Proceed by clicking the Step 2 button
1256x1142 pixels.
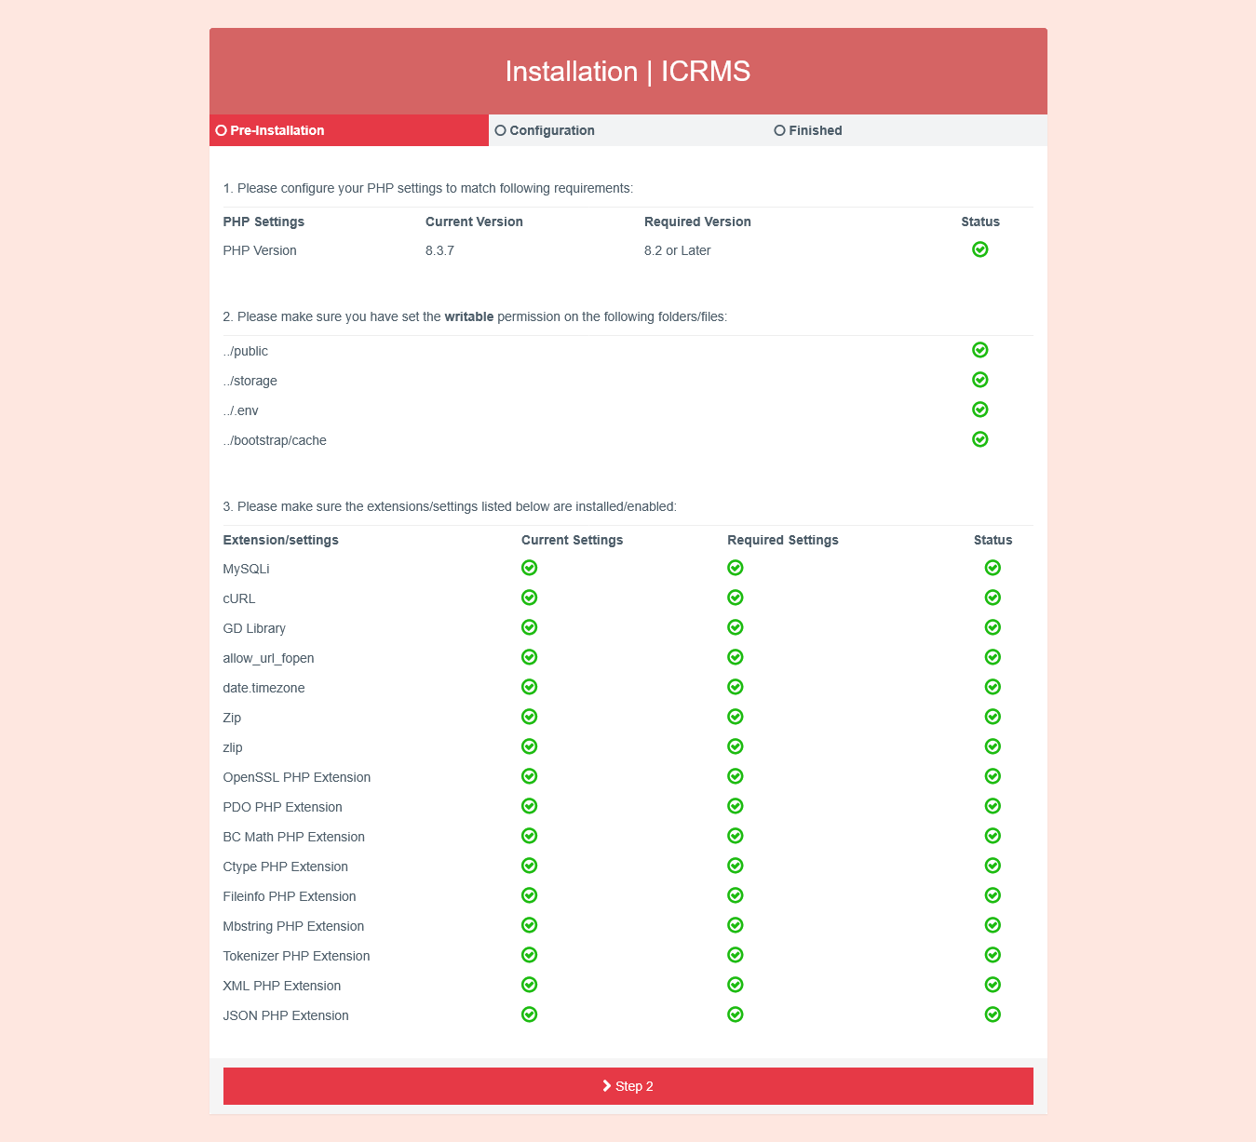[x=628, y=1086]
